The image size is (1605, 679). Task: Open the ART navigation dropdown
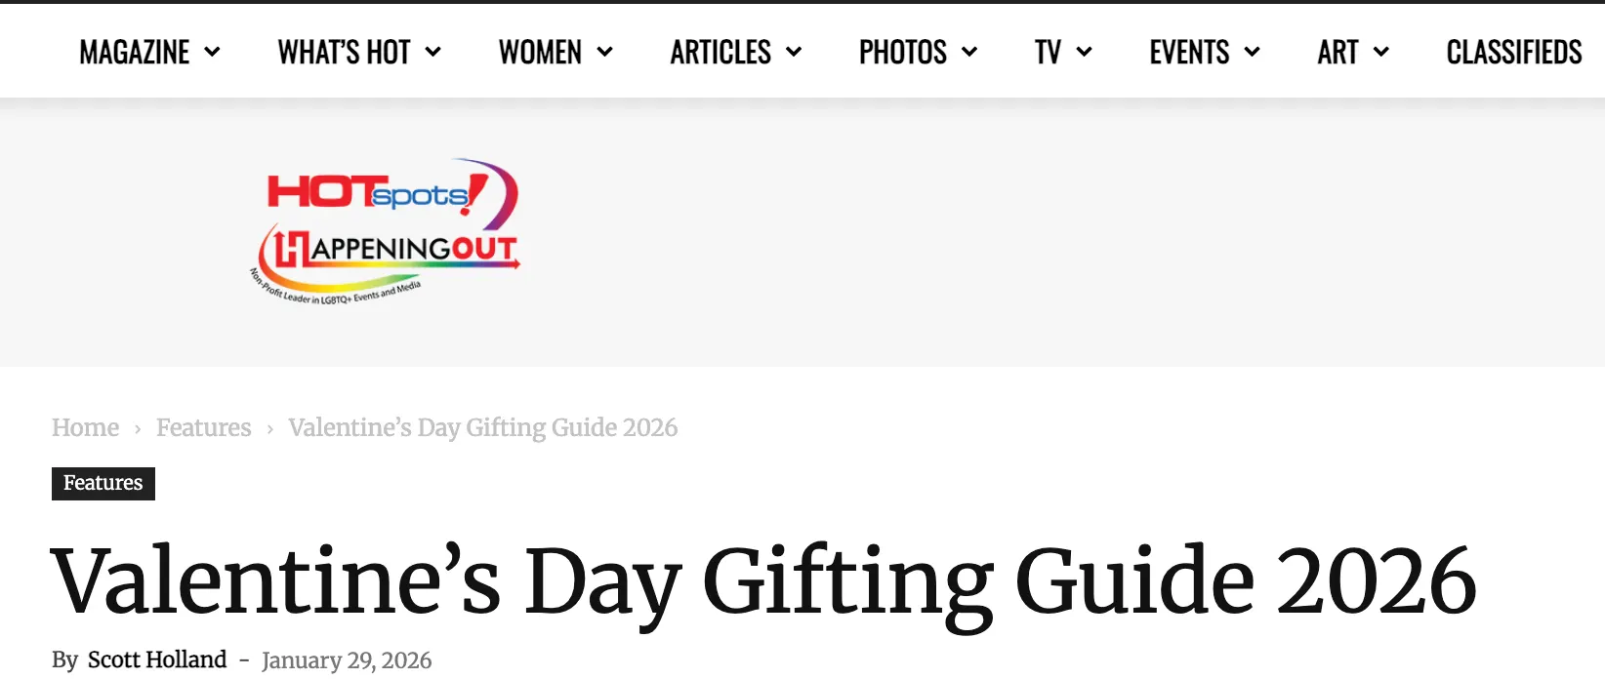pyautogui.click(x=1380, y=52)
